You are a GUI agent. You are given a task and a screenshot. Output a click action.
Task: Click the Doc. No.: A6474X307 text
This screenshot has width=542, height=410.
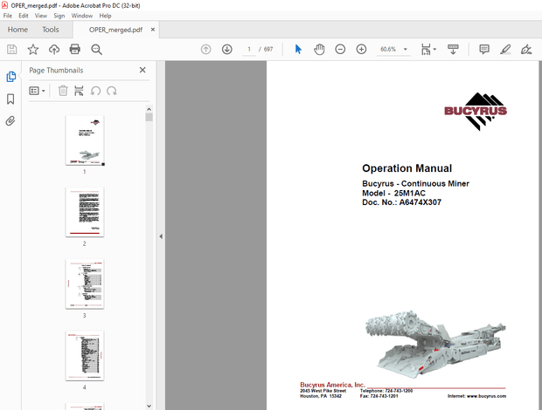coord(401,202)
